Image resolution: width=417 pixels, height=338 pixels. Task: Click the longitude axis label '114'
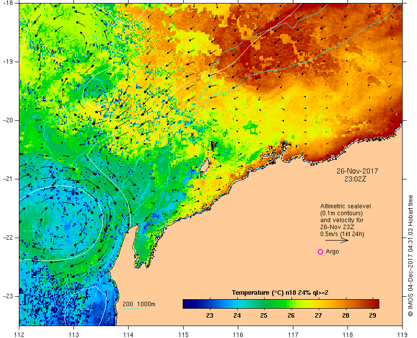129,335
